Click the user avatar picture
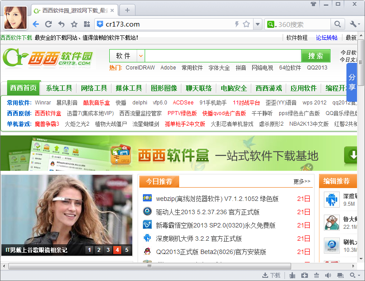The height and width of the screenshot is (281, 365). pos(15,17)
